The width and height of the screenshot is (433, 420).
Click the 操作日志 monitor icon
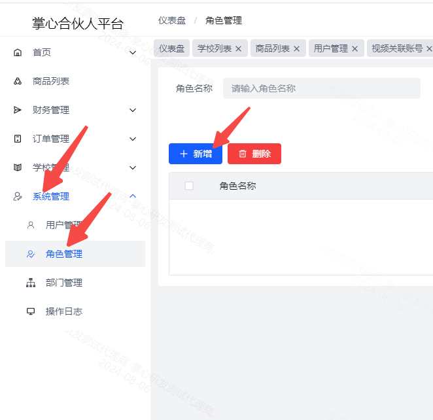pyautogui.click(x=31, y=311)
